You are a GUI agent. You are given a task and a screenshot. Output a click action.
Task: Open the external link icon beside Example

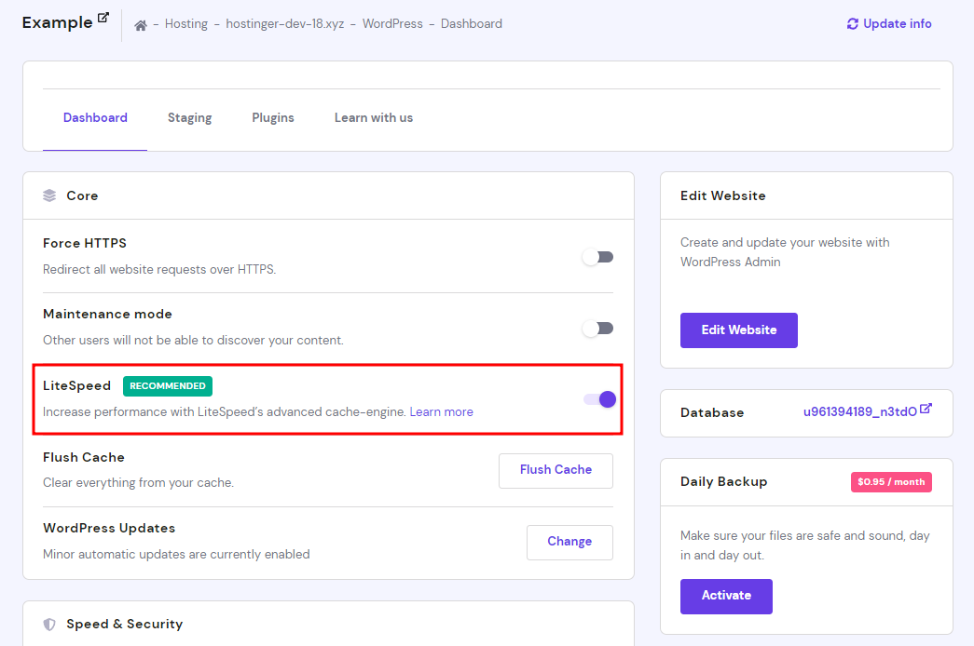103,18
